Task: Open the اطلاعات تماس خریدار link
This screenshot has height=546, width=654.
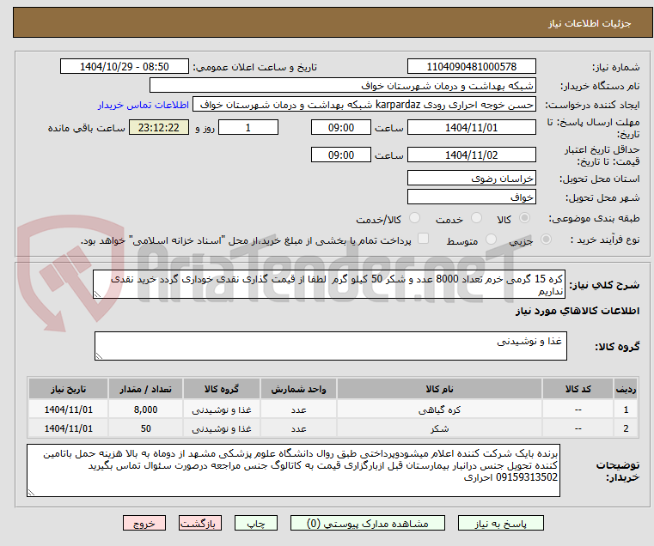Action: coord(144,105)
